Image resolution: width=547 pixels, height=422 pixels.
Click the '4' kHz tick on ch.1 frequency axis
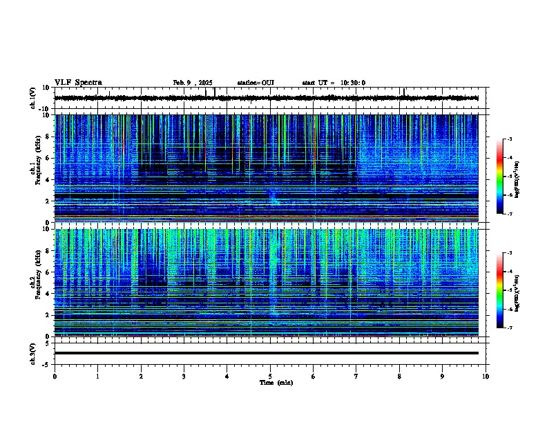click(48, 180)
